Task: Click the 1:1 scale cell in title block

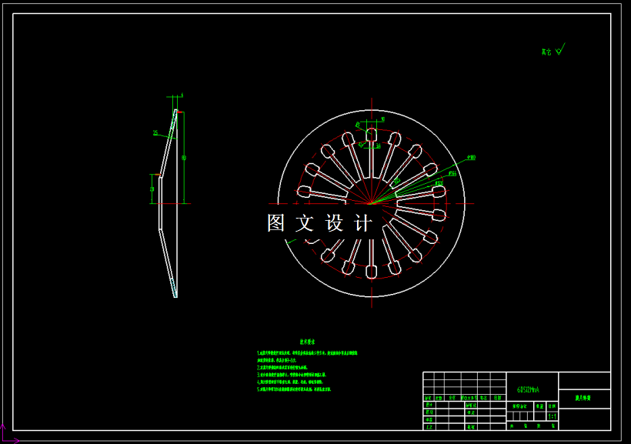Action: coord(553,416)
